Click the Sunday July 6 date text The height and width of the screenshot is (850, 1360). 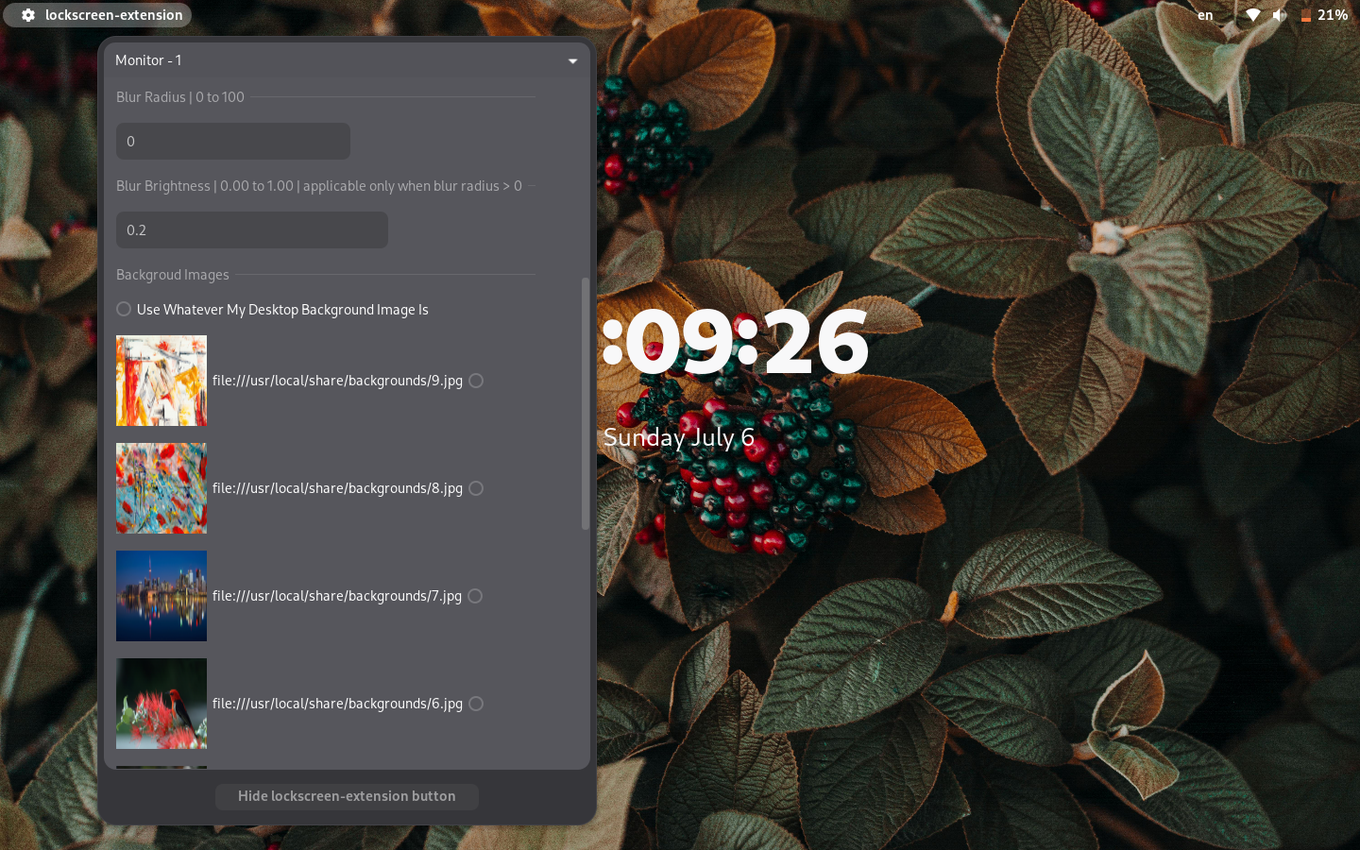click(679, 437)
